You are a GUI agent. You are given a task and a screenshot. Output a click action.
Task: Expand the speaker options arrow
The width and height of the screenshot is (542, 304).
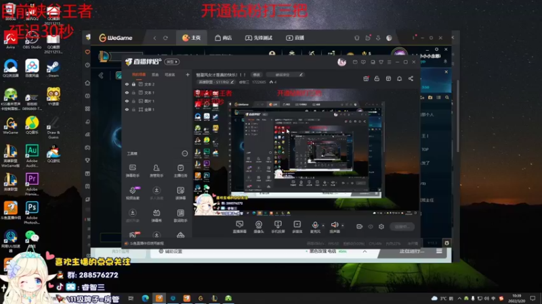tap(342, 226)
